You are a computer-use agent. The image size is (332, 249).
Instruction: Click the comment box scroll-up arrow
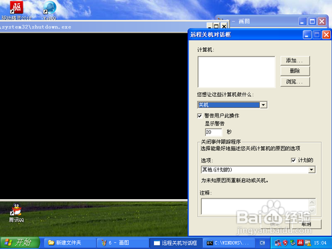(x=312, y=203)
